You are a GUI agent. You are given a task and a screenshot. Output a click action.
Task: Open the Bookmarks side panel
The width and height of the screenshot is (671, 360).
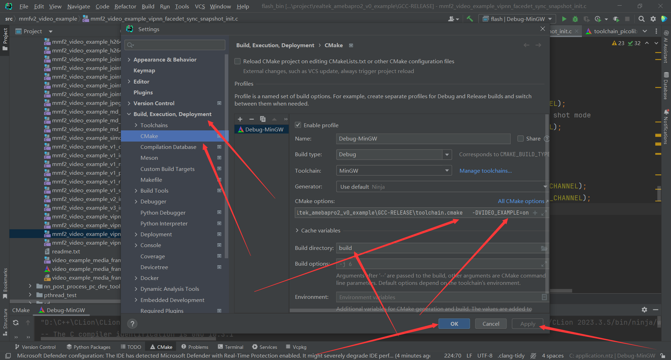[x=5, y=283]
